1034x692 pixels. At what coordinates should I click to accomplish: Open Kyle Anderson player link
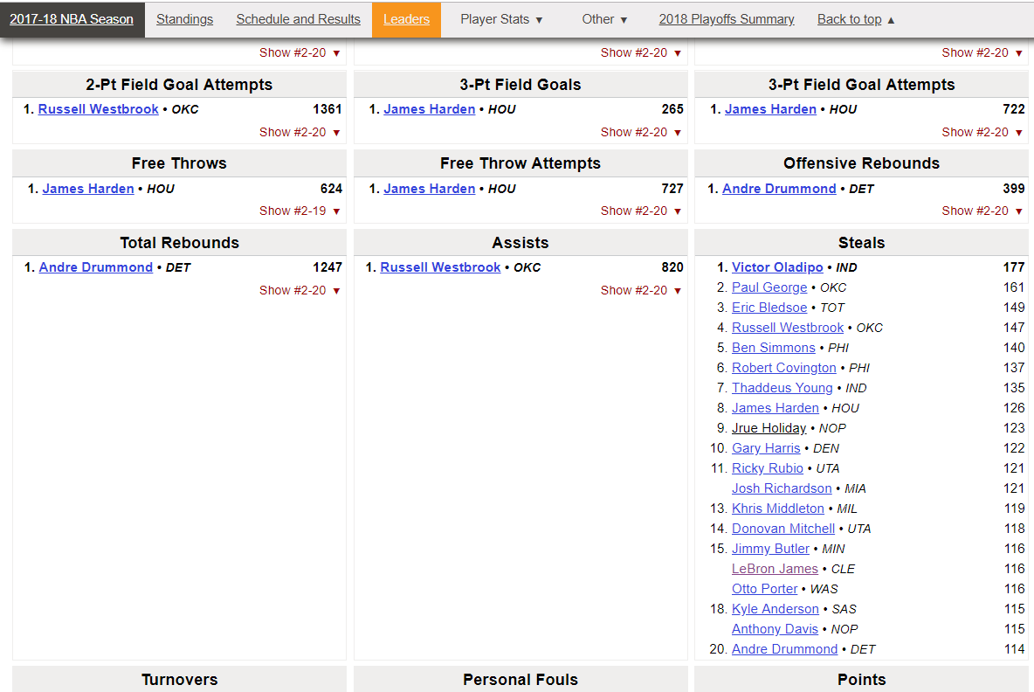point(775,609)
